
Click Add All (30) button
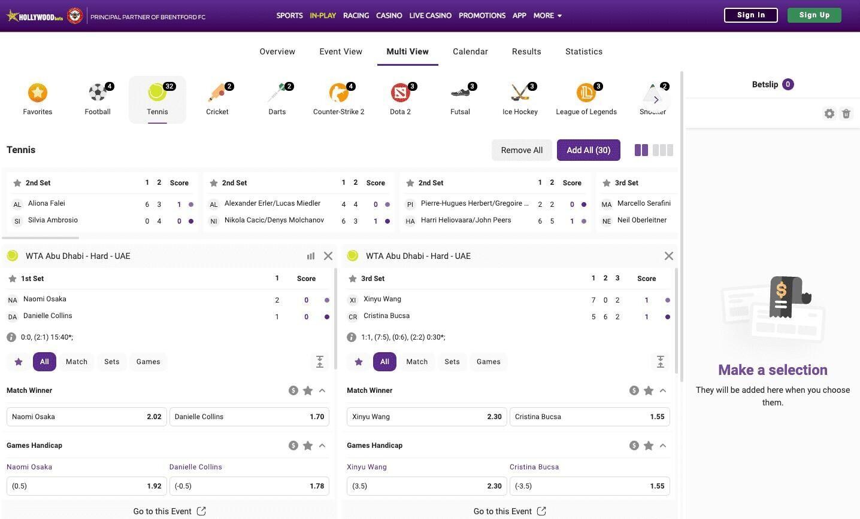click(589, 150)
